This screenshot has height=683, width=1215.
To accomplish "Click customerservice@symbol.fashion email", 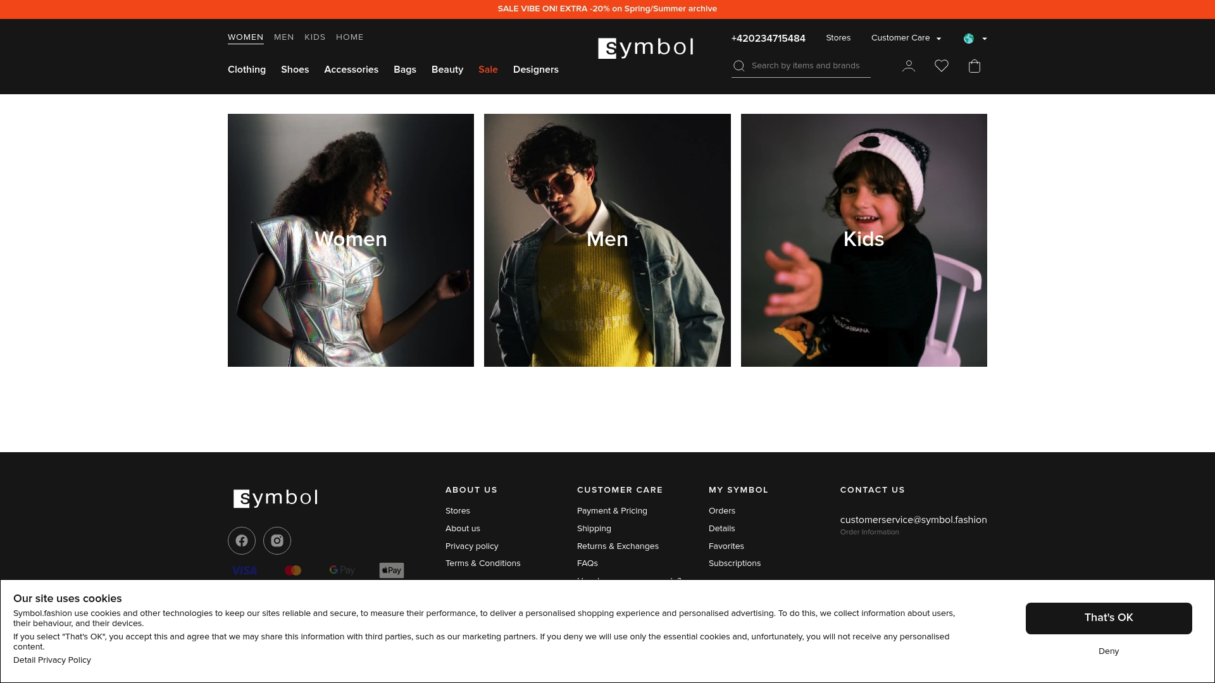I will point(914,520).
